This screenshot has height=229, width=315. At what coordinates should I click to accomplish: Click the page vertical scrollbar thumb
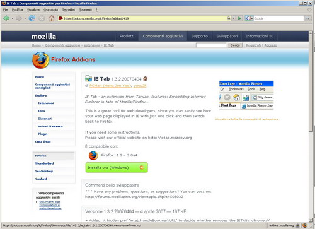pos(311,83)
